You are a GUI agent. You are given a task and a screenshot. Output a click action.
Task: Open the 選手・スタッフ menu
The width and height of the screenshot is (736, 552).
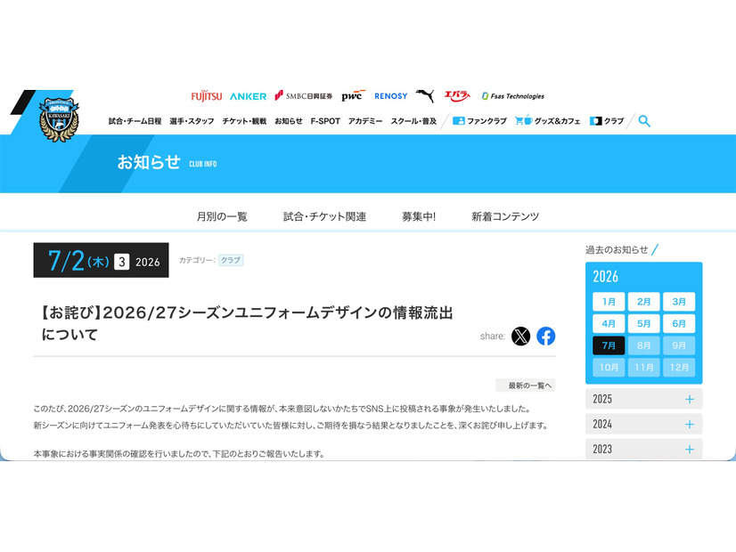coord(192,121)
